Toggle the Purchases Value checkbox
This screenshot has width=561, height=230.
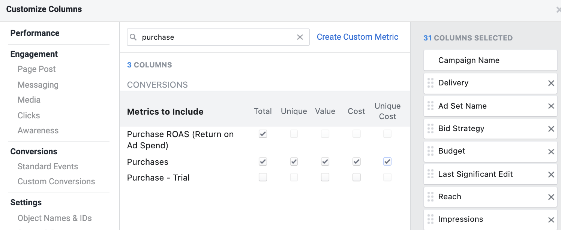pos(325,162)
